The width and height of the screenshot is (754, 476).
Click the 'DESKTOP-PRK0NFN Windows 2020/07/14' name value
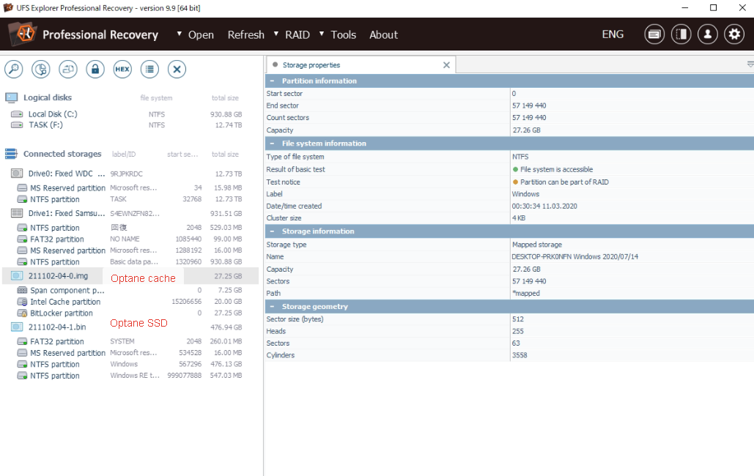click(574, 257)
